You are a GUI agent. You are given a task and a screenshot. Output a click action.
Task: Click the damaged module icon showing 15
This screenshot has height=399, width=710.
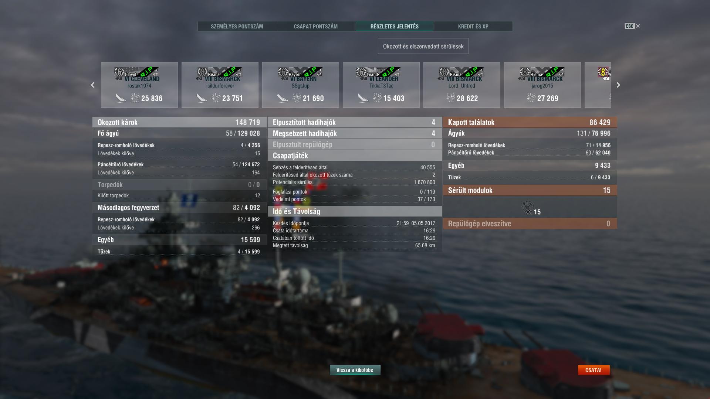(528, 207)
